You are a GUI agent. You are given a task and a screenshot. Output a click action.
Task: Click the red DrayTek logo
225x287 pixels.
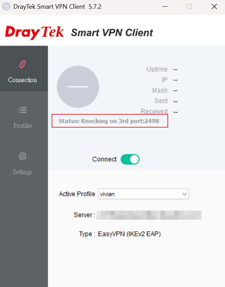click(34, 33)
